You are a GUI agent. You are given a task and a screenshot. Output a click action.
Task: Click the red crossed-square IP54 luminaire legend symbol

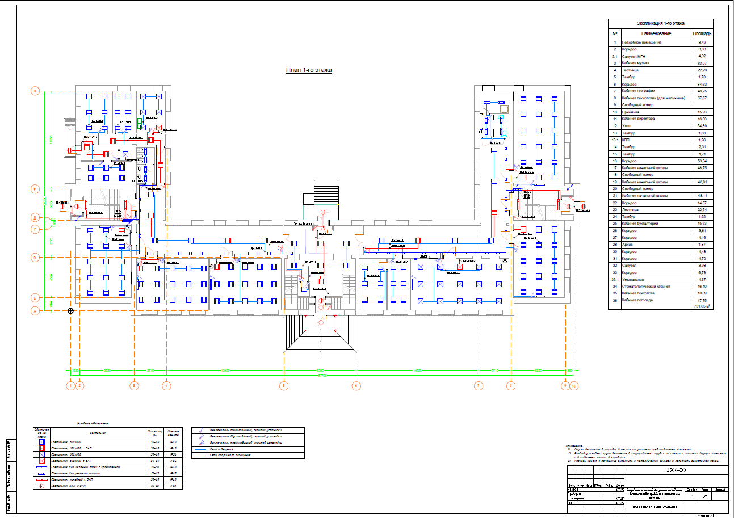[42, 461]
